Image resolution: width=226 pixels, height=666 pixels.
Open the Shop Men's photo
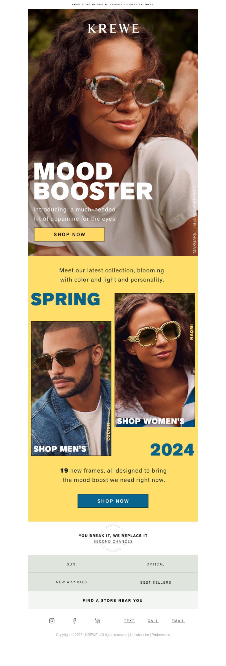[71, 388]
